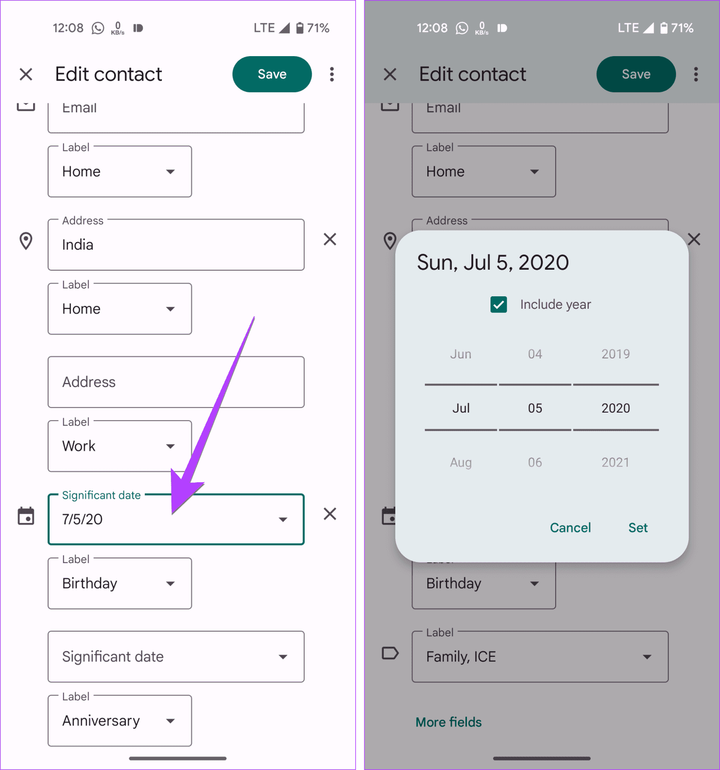Click the Set button in the date picker
This screenshot has height=770, width=720.
[638, 527]
